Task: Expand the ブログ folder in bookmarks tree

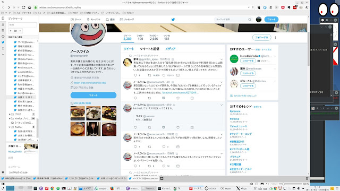Action: click(10, 114)
